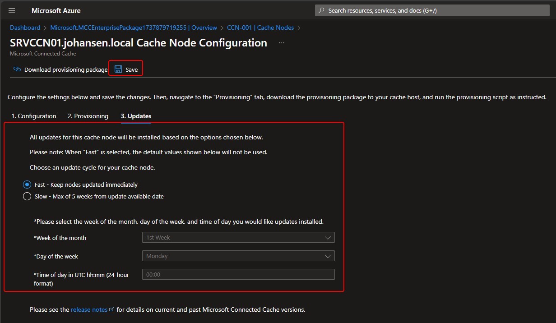Click the 'Please note: When Fast is selected' text

tap(148, 152)
